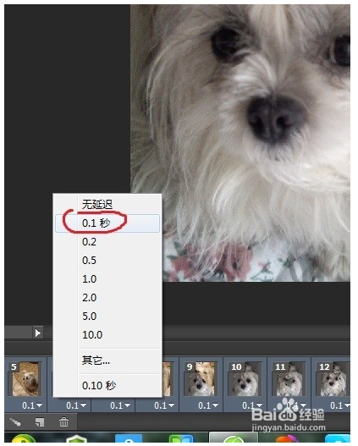Open frame 12 delay dropdown
Screen dimensions: 358x446
[x=340, y=405]
